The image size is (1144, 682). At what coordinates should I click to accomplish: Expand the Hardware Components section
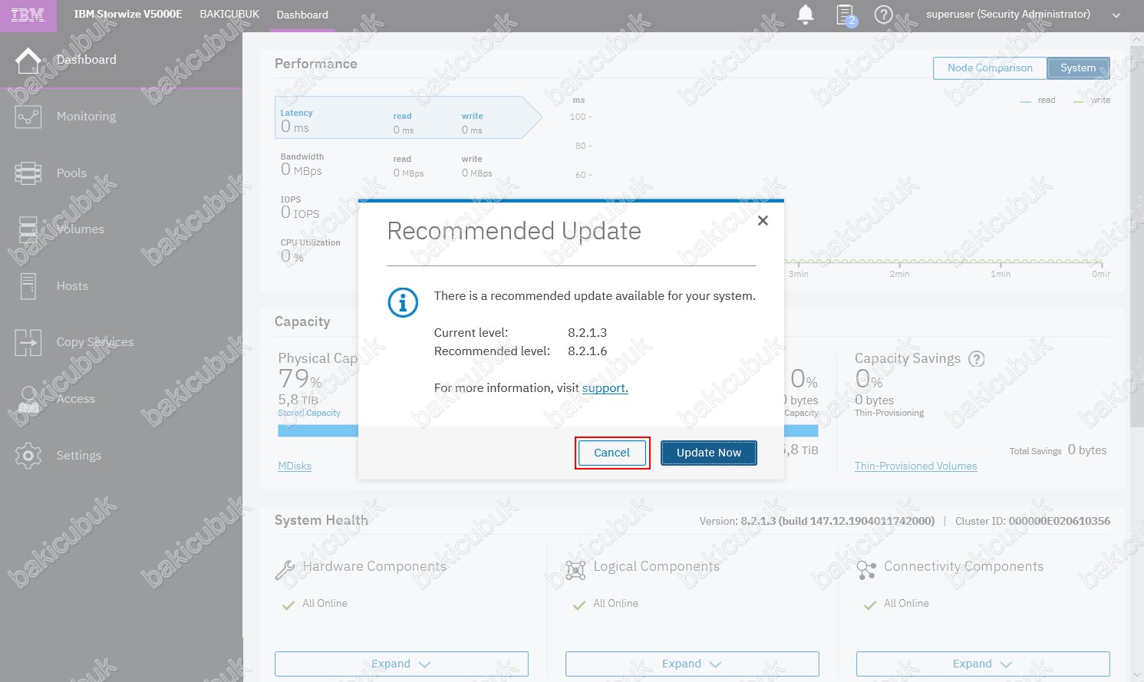click(x=401, y=664)
